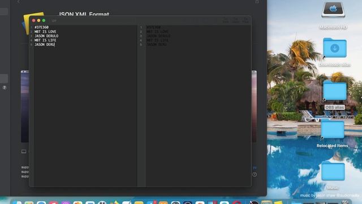
Task: Open the right App Store screenshot thumbnail
Action: 254,107
